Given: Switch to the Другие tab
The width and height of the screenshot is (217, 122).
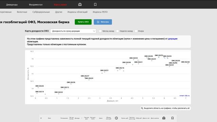Looking at the screenshot, I should click(59, 12).
